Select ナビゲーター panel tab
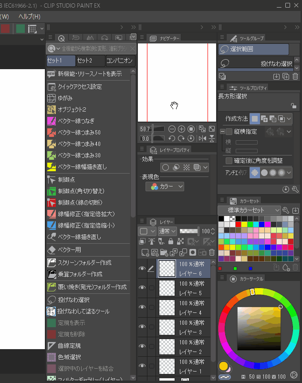This screenshot has height=383, width=302. click(165, 38)
